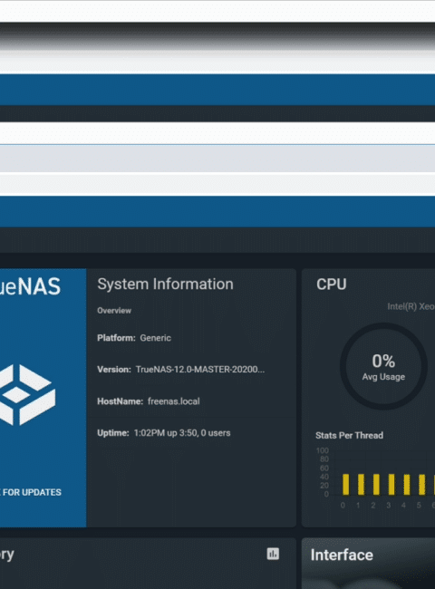This screenshot has height=589, width=435.
Task: Click the 'CPU' card title
Action: coord(332,285)
